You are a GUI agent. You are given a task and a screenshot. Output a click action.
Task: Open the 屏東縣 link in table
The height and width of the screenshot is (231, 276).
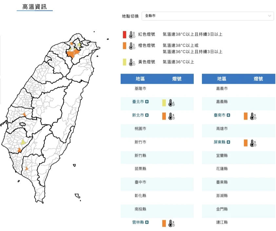pos(219,142)
